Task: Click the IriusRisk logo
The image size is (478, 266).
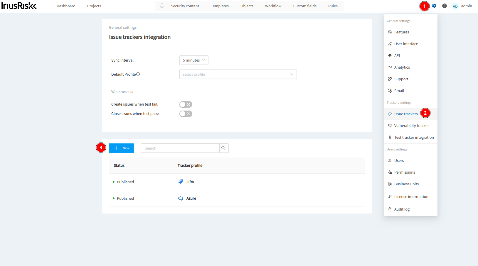Action: (x=19, y=6)
